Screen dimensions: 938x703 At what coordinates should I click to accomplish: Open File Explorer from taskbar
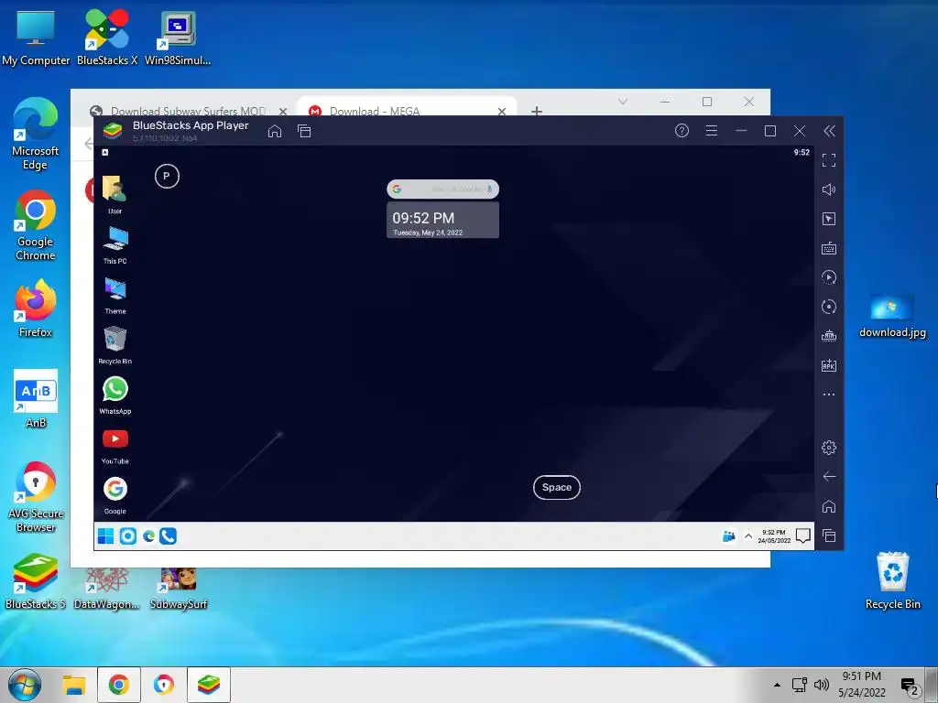click(74, 685)
